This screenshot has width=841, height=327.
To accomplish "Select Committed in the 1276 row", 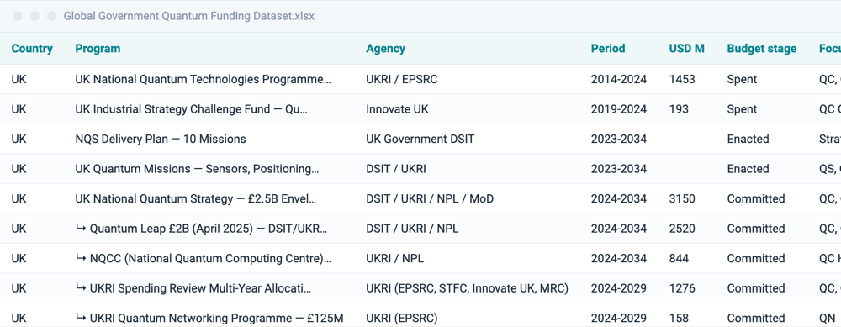I will pyautogui.click(x=756, y=289).
